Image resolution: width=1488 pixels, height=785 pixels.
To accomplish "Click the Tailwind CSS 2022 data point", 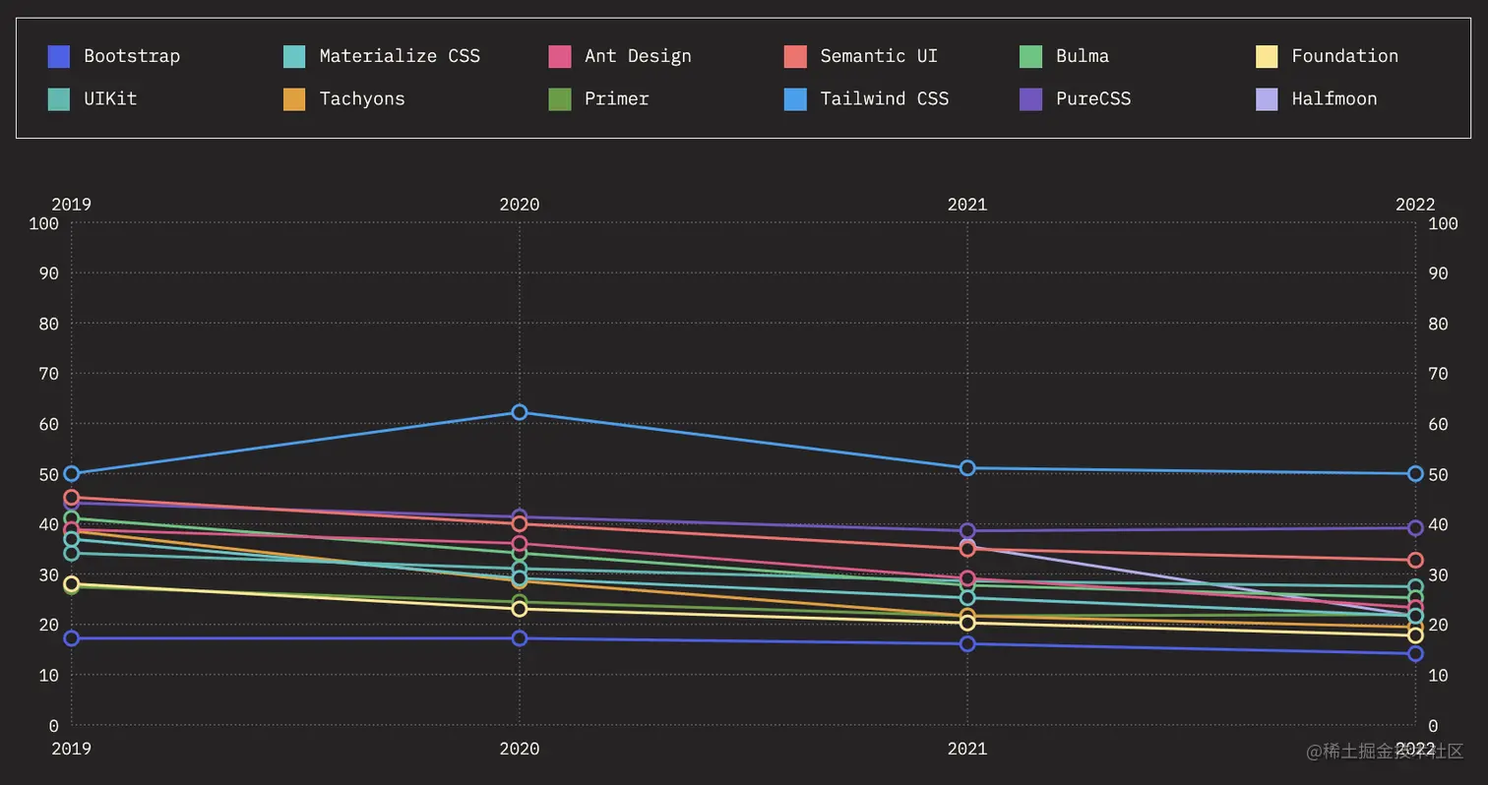I will [1415, 474].
